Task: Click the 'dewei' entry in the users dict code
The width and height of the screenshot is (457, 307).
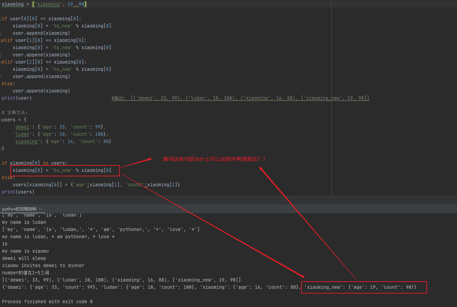Action: 59,127
